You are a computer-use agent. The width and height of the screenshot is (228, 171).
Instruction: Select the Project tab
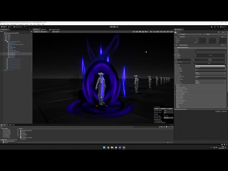point(3,125)
